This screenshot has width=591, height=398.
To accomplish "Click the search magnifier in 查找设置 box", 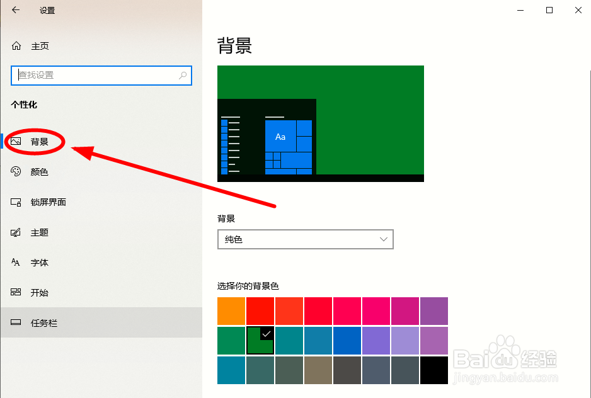I will pyautogui.click(x=183, y=76).
